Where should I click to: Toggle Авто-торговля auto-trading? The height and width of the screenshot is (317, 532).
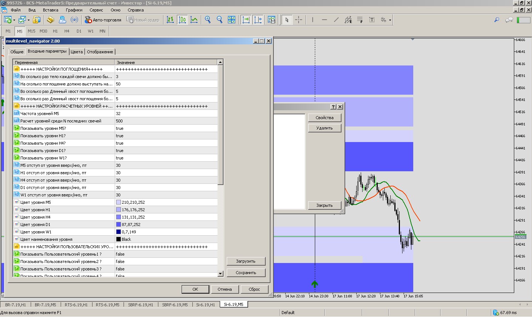tap(103, 20)
